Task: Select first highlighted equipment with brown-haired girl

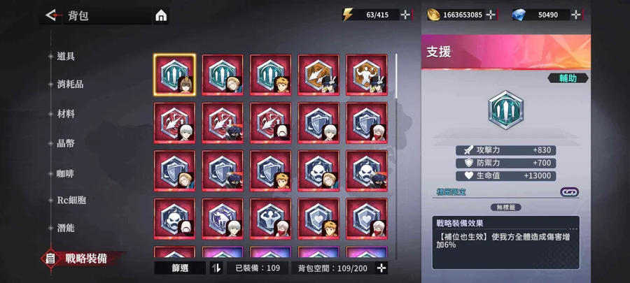Action: [174, 75]
